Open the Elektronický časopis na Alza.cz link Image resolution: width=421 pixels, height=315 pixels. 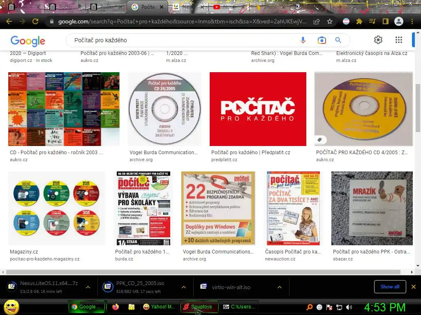(372, 53)
